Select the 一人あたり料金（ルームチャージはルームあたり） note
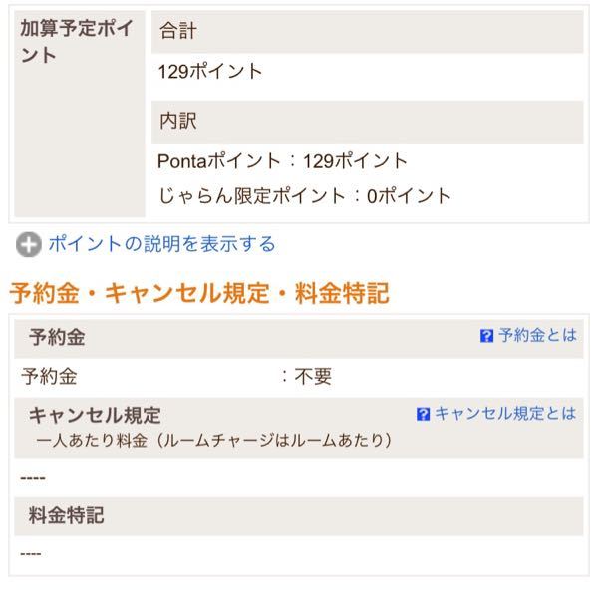Viewport: 598px width, 598px height. tap(213, 440)
